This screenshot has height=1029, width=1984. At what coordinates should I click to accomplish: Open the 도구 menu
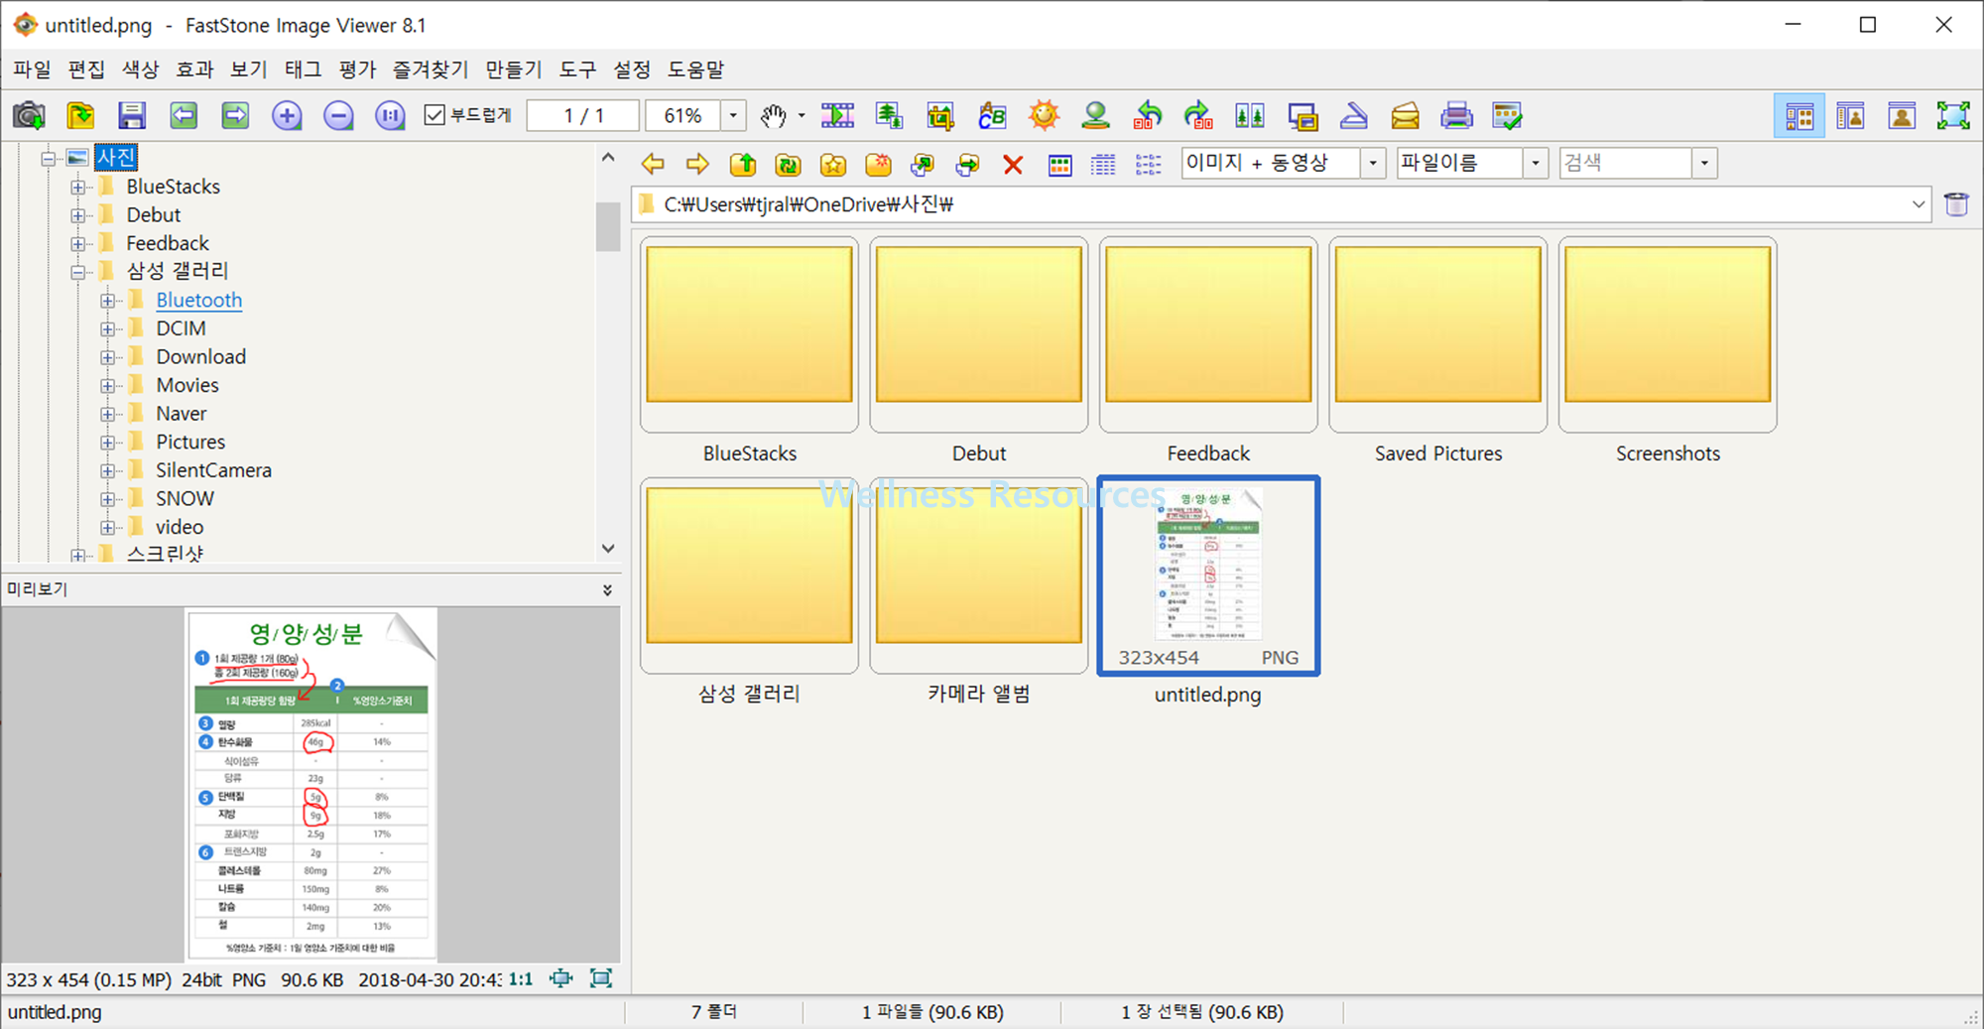tap(577, 69)
